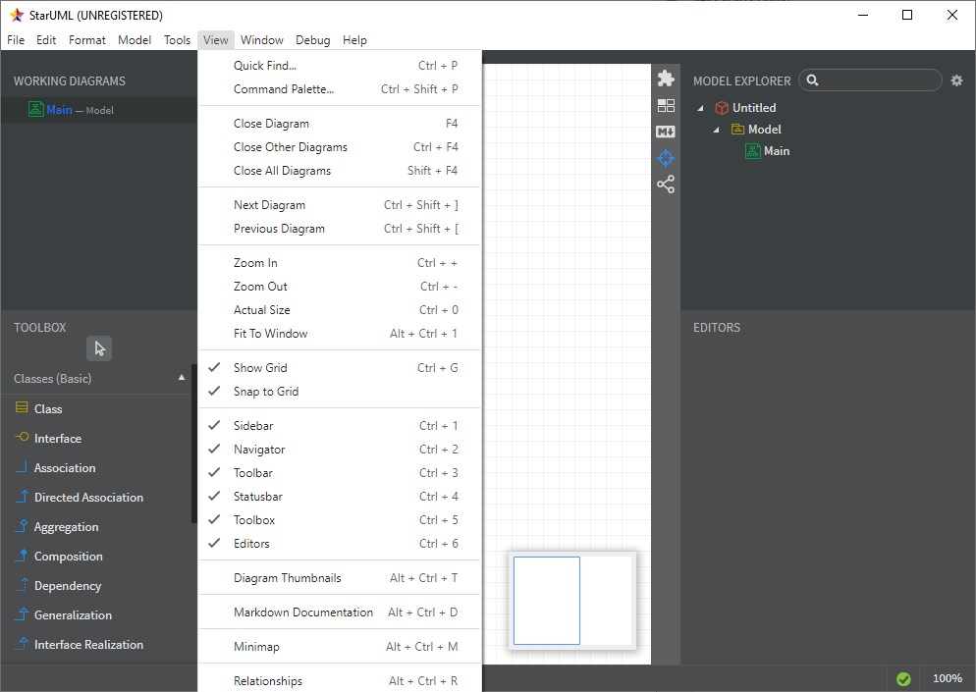Toggle Toolbar visibility
This screenshot has height=692, width=976.
tap(340, 473)
